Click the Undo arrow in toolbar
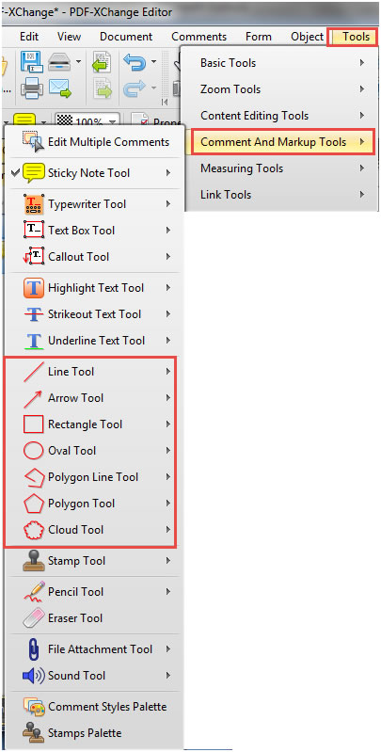381x752 pixels. click(134, 62)
